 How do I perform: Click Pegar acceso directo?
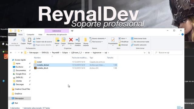tap(42, 45)
